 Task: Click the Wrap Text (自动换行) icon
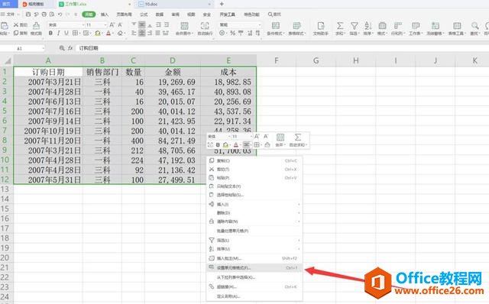(x=205, y=25)
